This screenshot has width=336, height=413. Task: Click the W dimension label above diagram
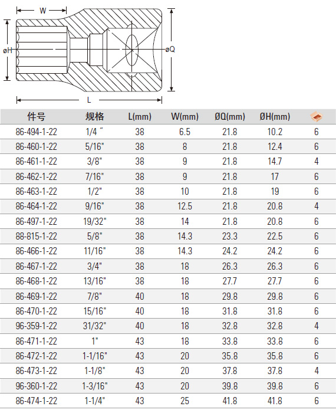[42, 11]
